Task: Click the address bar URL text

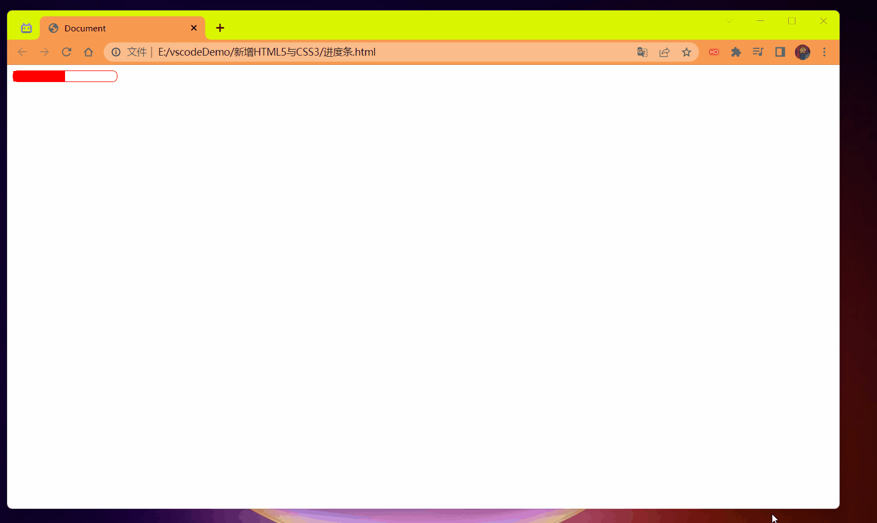Action: click(x=267, y=52)
